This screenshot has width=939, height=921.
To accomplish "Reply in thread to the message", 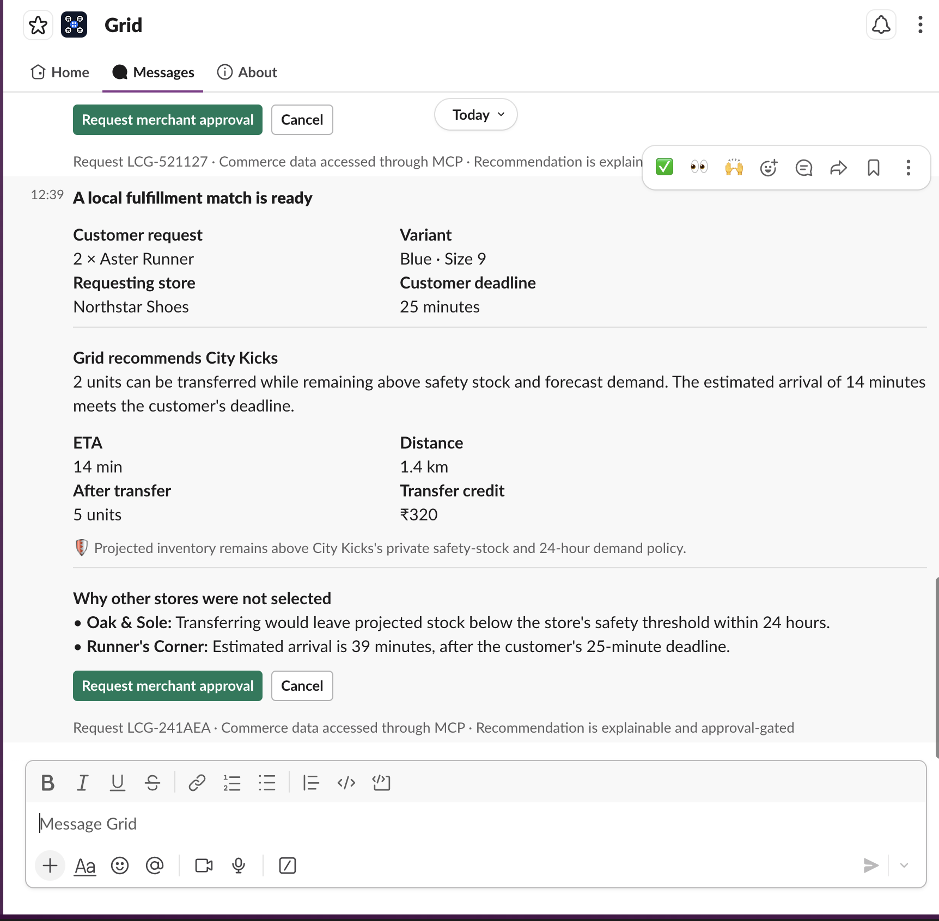I will coord(804,168).
